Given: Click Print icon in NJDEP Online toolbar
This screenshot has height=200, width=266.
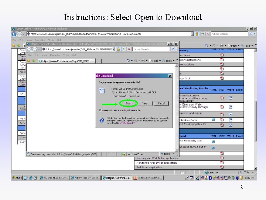Looking at the screenshot, I should tap(222, 46).
